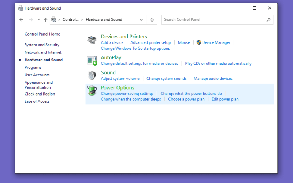
Task: Refresh the Control Panel view
Action: click(x=152, y=20)
